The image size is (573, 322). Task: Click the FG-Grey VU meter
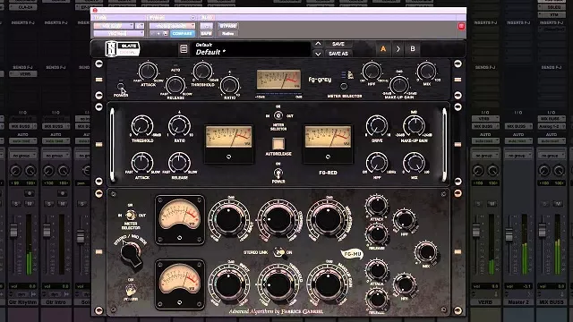(278, 80)
